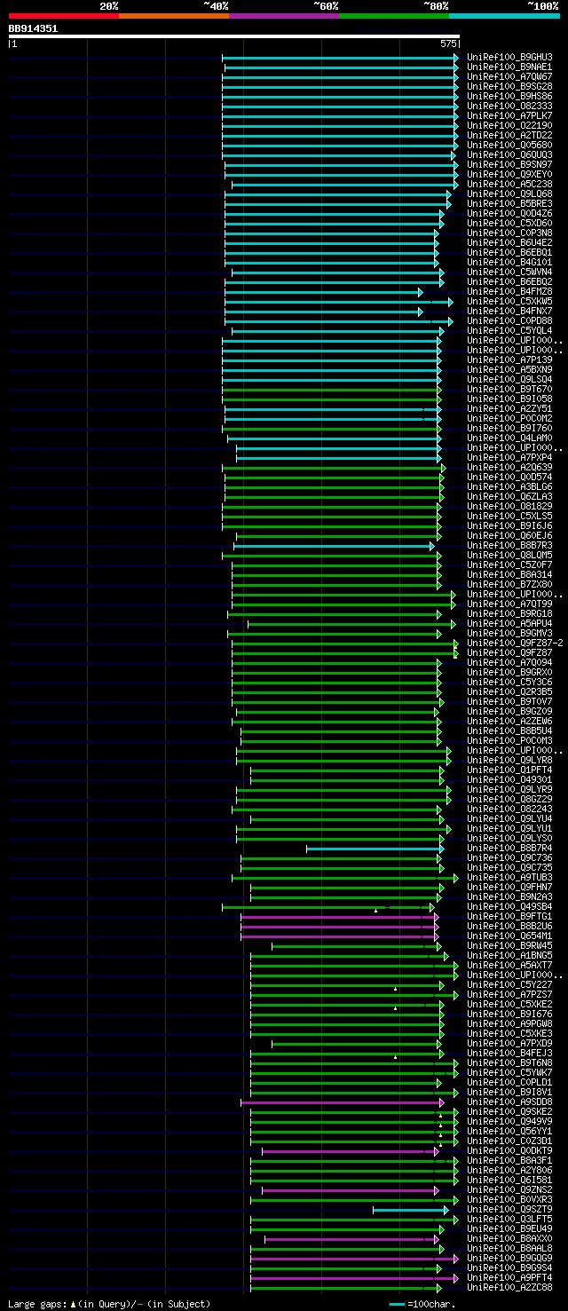Click last hit UniRef100_A2ZC88
This screenshot has height=1311, width=568.
[509, 1287]
